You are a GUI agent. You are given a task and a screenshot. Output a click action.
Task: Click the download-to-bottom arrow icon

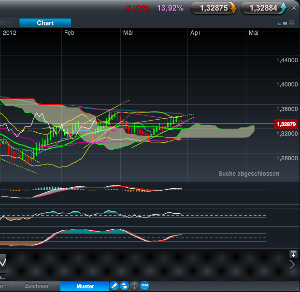coord(293,254)
